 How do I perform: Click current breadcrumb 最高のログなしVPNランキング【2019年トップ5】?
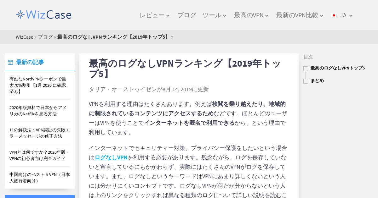pyautogui.click(x=113, y=37)
